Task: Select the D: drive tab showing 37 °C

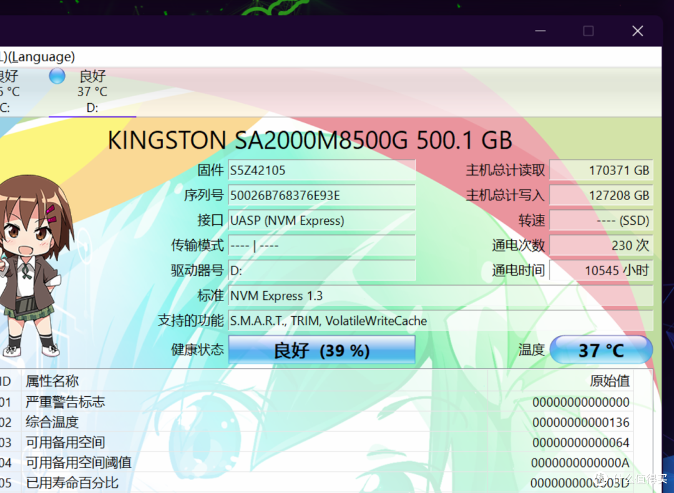Action: 92,91
